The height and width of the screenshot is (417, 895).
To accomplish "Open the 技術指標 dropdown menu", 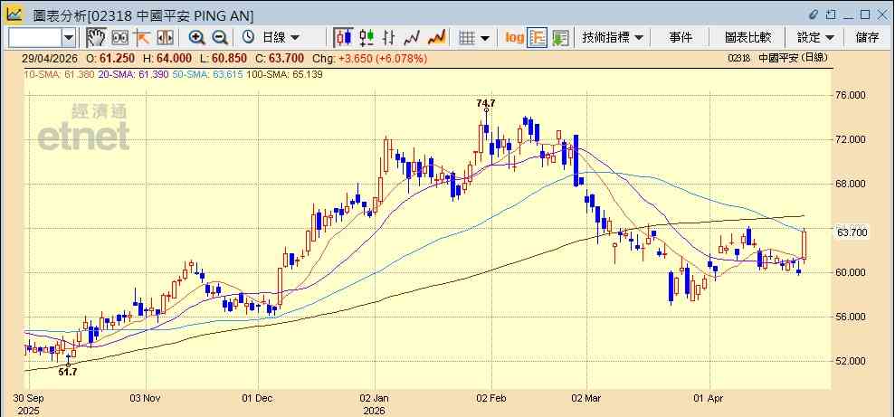I will 613,38.
